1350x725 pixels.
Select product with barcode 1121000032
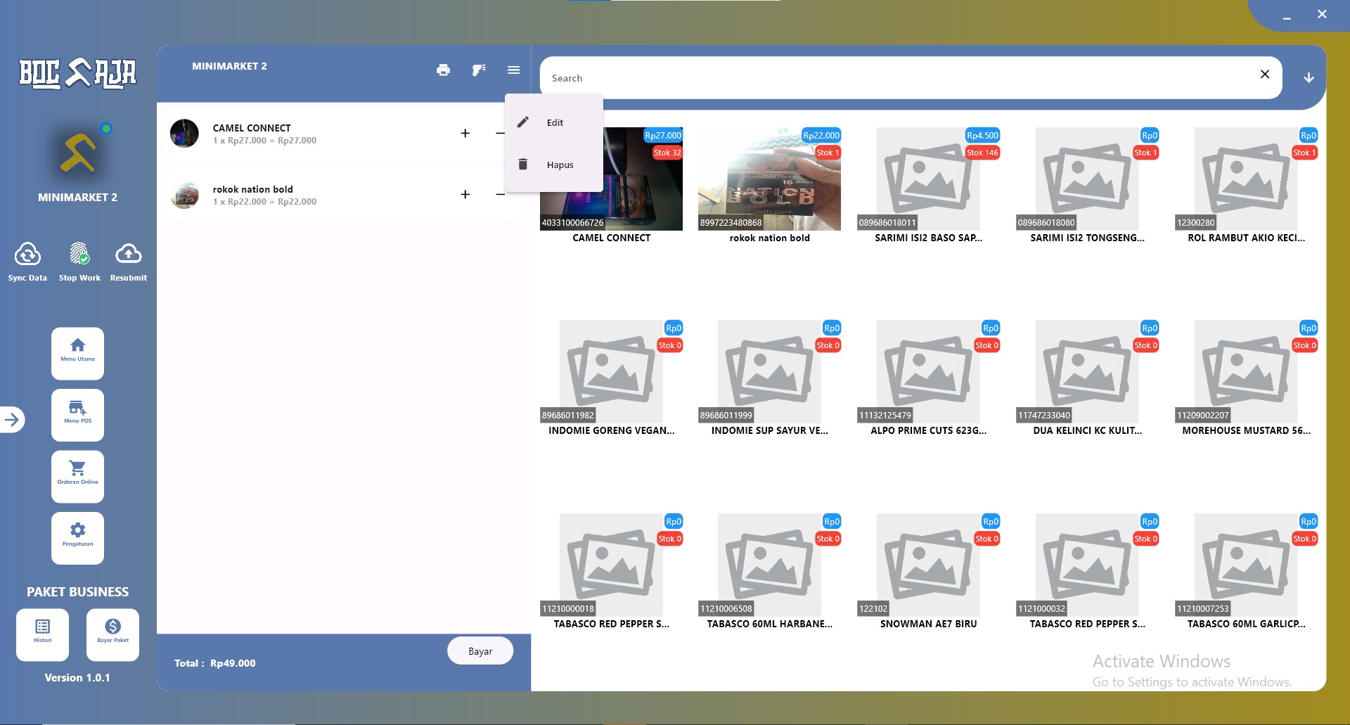(1087, 572)
